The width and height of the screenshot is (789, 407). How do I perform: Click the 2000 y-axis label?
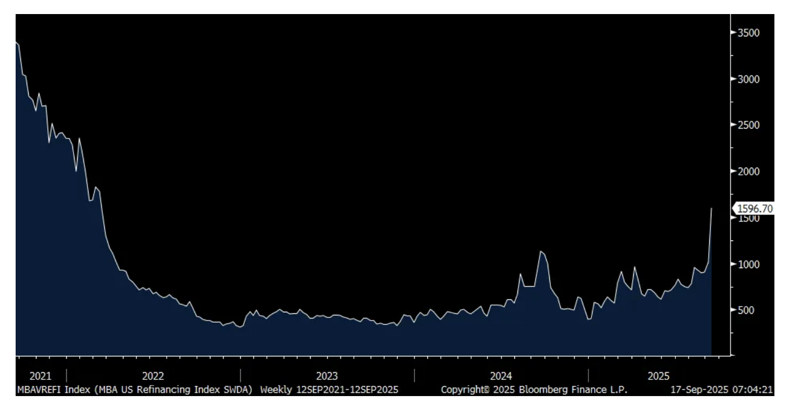(748, 172)
